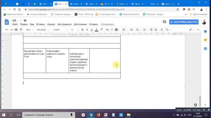211x118 pixels.
Task: Hide the menus with chevron-up
Action: pos(198,30)
